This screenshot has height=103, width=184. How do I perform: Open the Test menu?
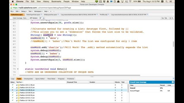(30, 11)
